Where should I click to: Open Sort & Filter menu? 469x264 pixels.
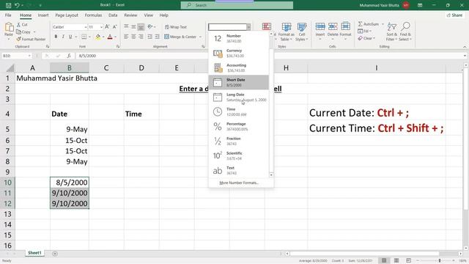[391, 32]
